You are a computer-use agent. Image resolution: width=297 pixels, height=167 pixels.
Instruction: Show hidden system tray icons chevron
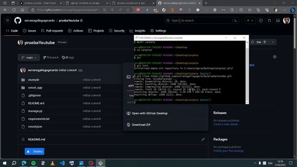click(x=255, y=163)
